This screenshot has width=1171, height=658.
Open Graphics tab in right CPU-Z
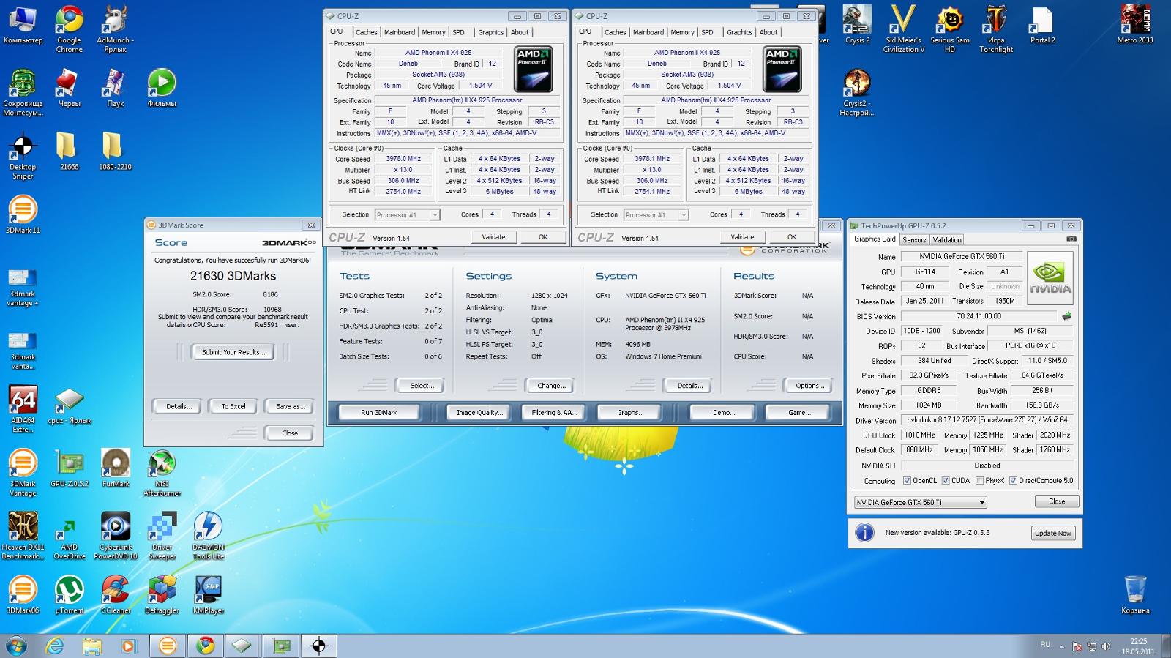click(x=739, y=32)
